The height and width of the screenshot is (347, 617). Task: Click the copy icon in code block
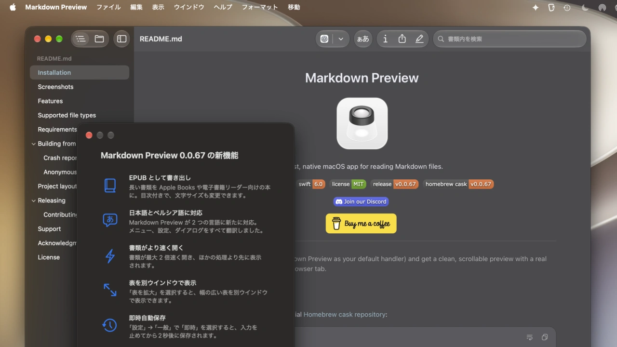544,337
